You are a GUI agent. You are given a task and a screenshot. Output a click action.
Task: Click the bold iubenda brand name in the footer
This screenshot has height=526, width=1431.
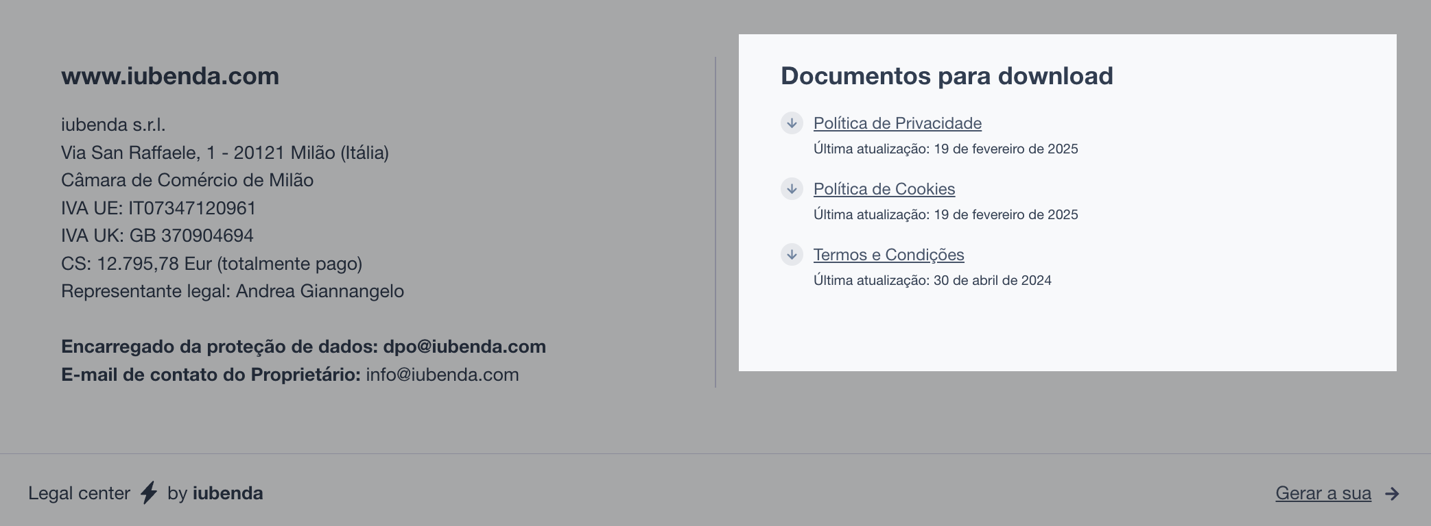[x=228, y=493]
